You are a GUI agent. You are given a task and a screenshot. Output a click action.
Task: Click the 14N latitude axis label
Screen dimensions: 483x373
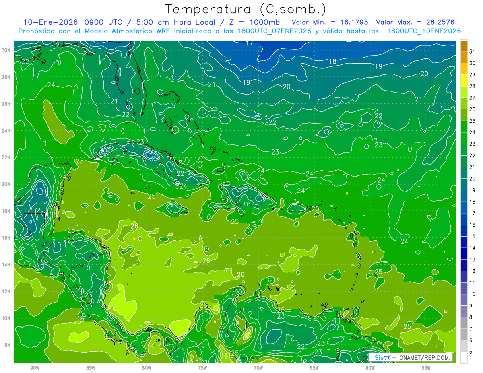pyautogui.click(x=7, y=264)
